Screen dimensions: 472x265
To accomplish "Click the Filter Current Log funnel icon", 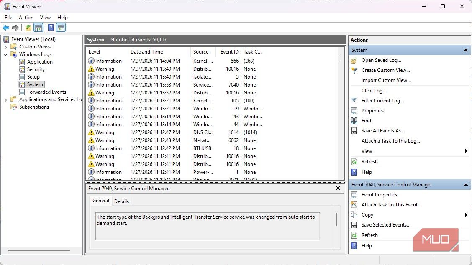I will [x=354, y=101].
